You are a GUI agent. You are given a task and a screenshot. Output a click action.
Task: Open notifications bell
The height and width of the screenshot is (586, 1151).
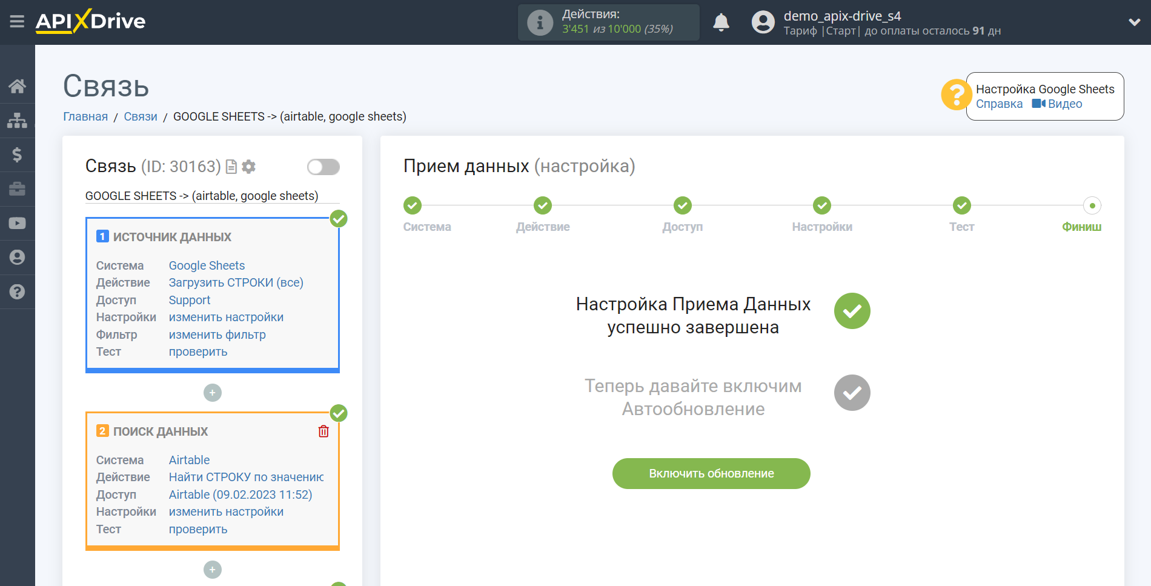click(721, 22)
